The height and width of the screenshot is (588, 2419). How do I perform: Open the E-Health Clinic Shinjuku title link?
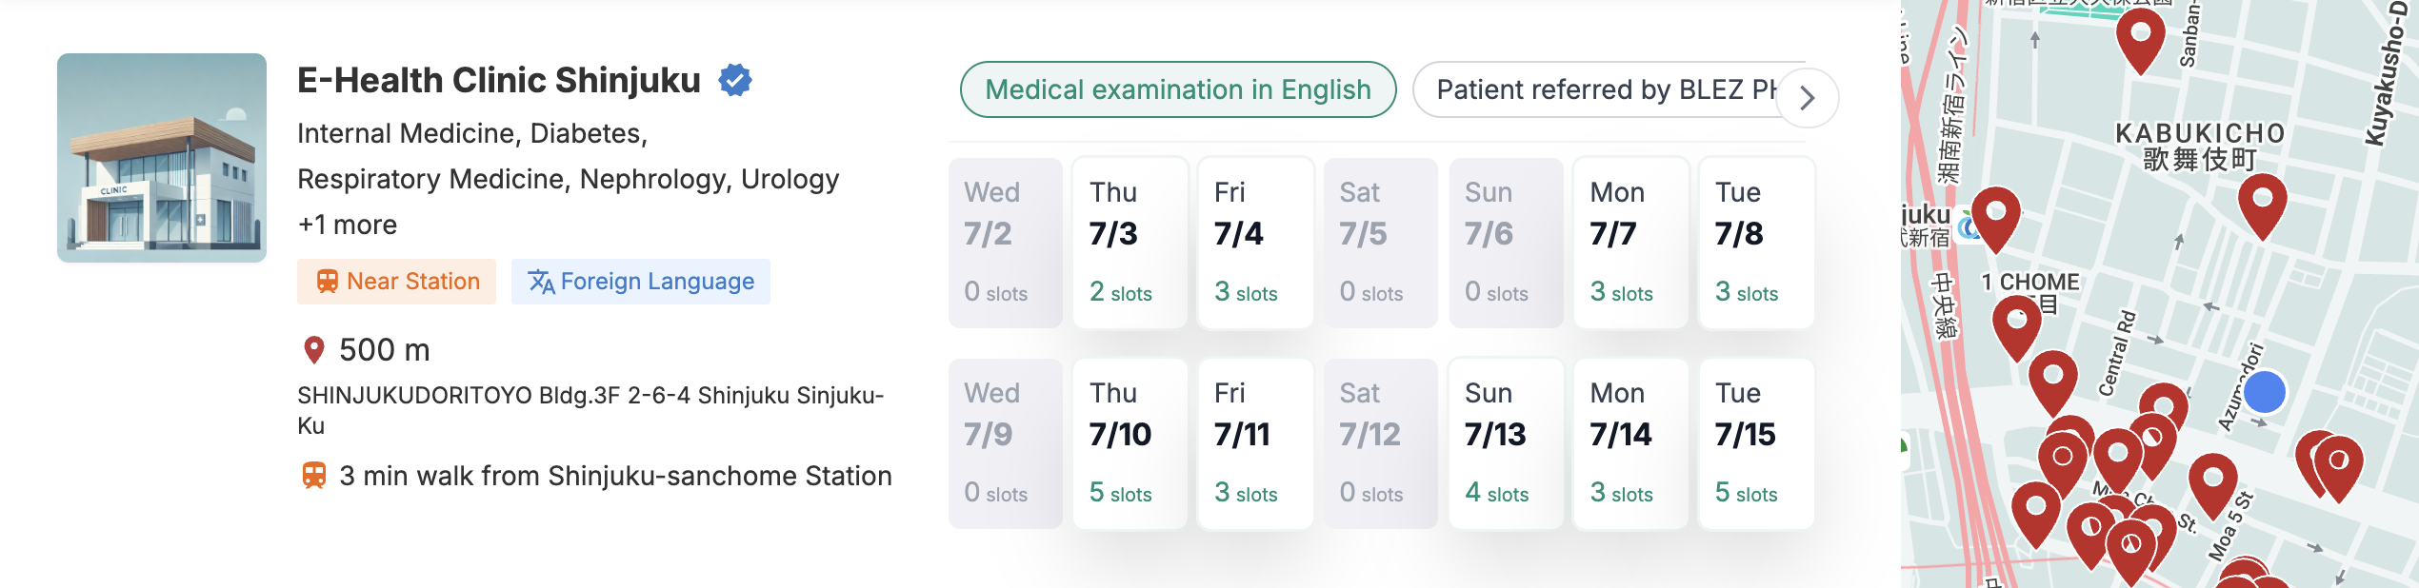pyautogui.click(x=498, y=81)
